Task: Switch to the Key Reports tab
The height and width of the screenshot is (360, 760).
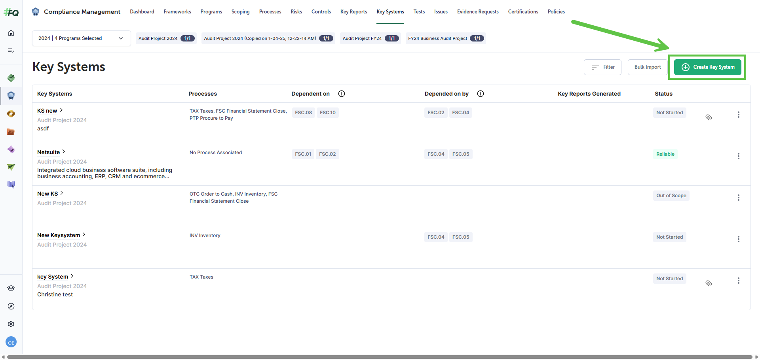Action: [353, 12]
